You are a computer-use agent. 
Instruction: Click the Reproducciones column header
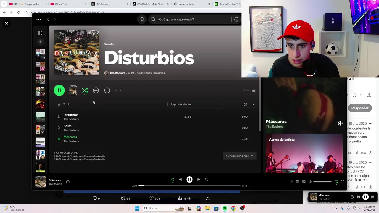pyautogui.click(x=181, y=104)
